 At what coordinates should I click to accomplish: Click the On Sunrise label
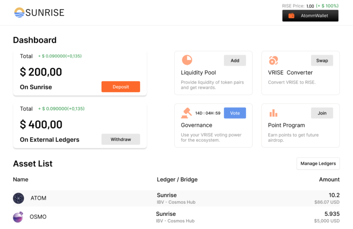coord(36,87)
